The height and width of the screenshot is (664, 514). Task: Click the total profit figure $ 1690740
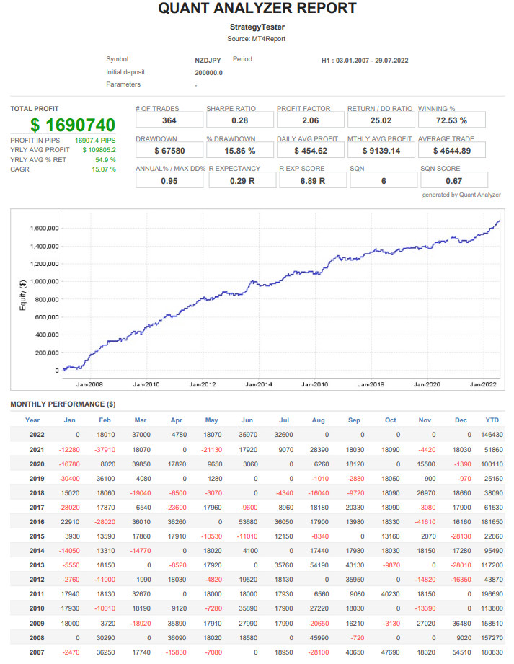coord(73,125)
